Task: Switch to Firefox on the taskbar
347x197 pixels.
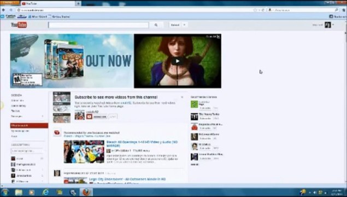Action: pos(86,192)
